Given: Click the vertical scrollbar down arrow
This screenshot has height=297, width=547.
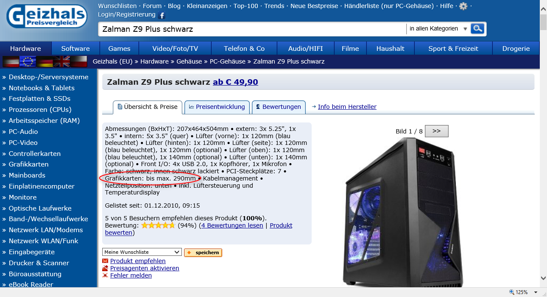Looking at the screenshot, I should [x=543, y=278].
